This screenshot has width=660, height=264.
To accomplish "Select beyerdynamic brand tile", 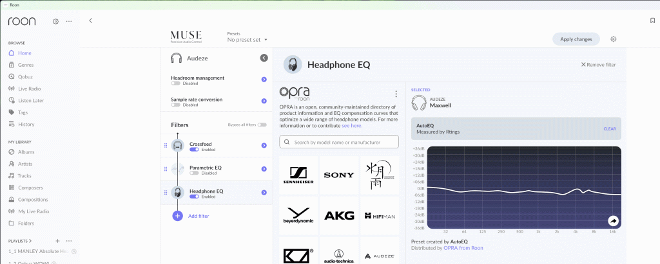I will coord(298,215).
